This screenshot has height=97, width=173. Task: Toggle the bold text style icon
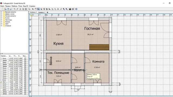coord(58,9)
